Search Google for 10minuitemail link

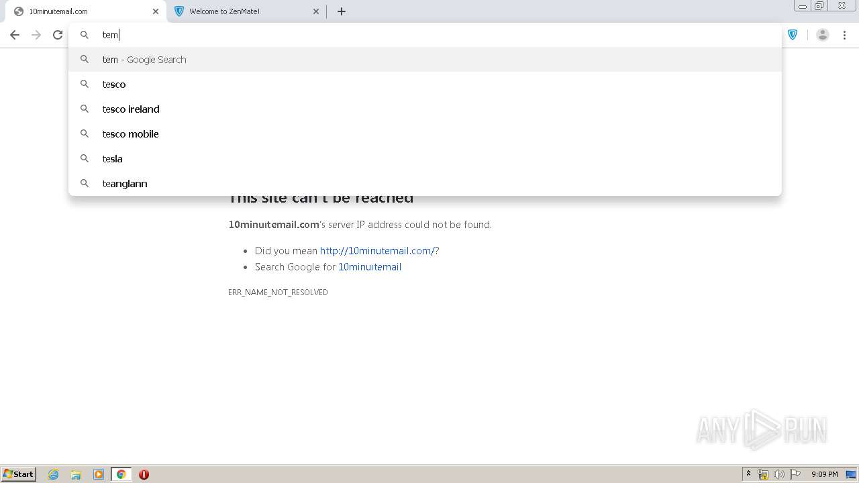[370, 267]
